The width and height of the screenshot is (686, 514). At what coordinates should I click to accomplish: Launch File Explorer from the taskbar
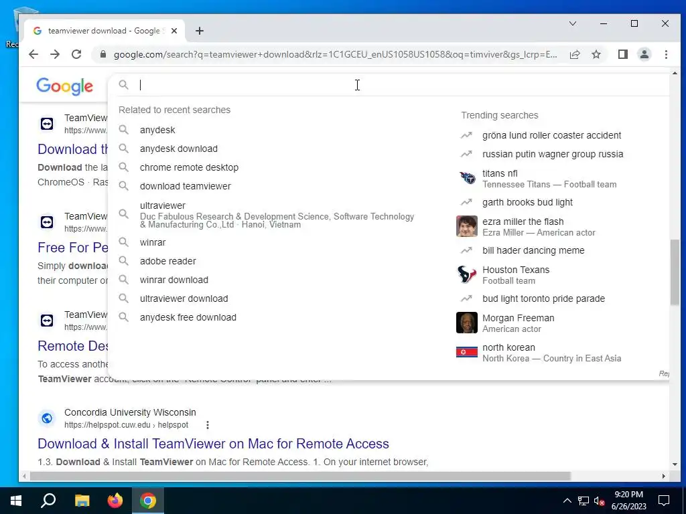(x=82, y=501)
